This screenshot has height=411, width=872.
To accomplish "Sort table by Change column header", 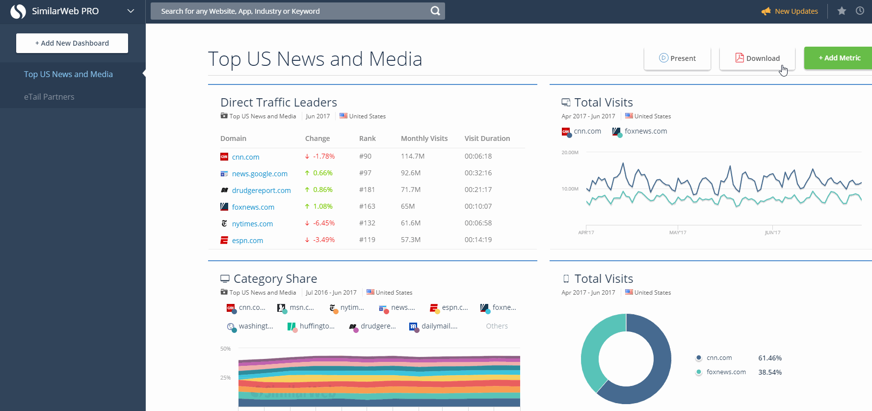I will point(317,138).
